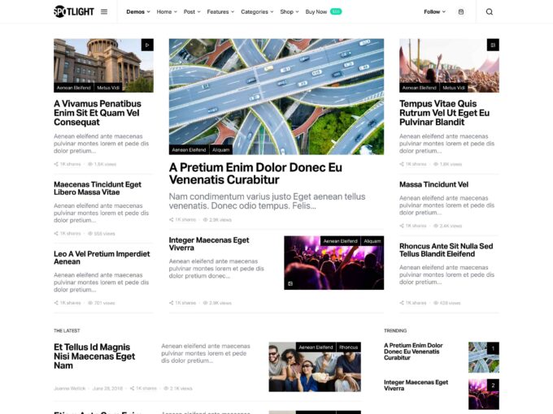This screenshot has height=414, width=553.
Task: Open Integer Maecenas Eget Viverra in center column
Action: pos(209,244)
